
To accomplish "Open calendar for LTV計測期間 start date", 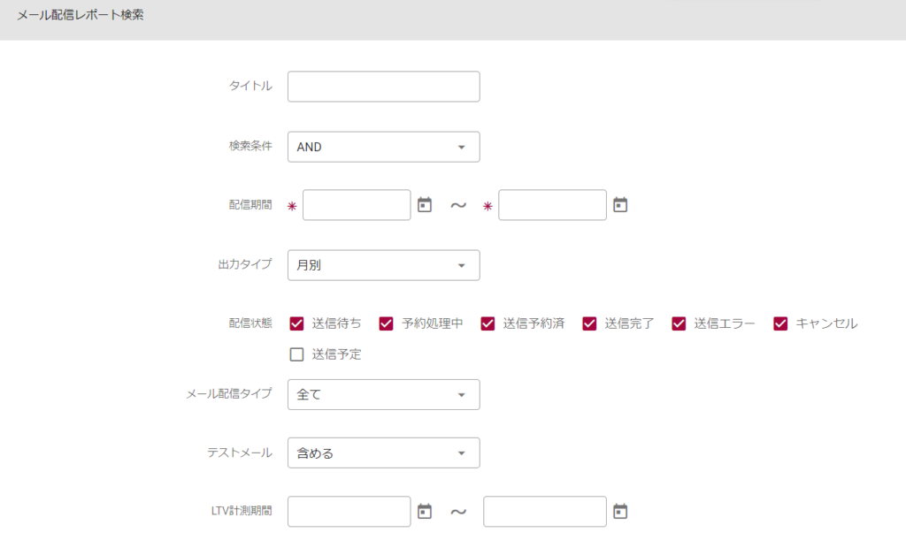I will pyautogui.click(x=425, y=511).
